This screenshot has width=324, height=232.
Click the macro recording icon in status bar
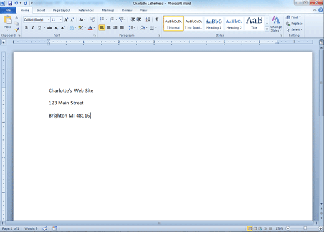coord(55,228)
